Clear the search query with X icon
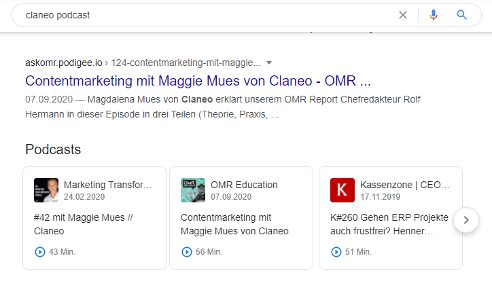The image size is (492, 290). 403,15
